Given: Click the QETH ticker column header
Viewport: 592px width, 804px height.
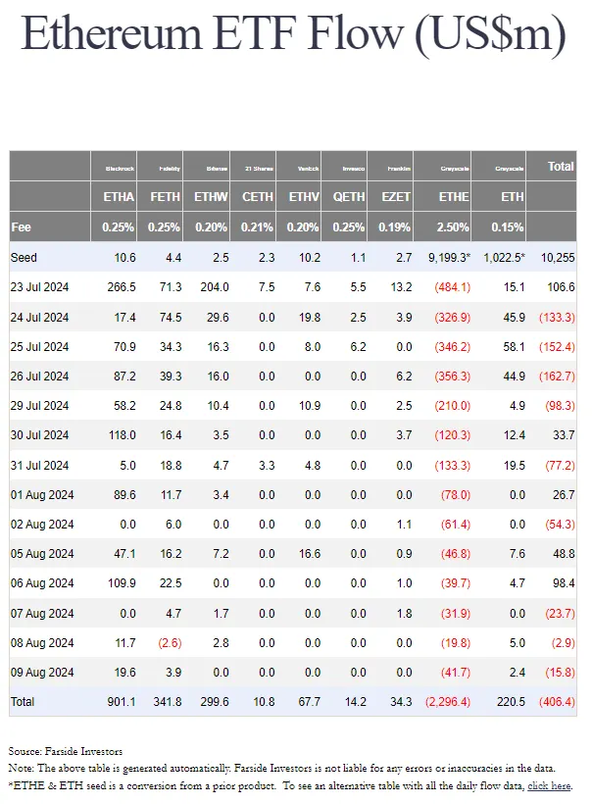Looking at the screenshot, I should (349, 197).
